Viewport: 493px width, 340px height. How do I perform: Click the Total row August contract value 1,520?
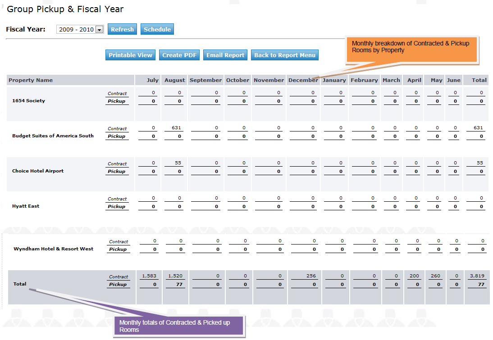pos(175,276)
